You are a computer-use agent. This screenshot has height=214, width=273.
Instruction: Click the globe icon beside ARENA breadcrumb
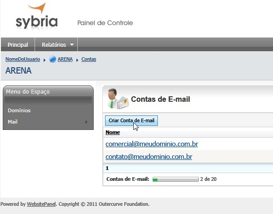[x=52, y=60]
